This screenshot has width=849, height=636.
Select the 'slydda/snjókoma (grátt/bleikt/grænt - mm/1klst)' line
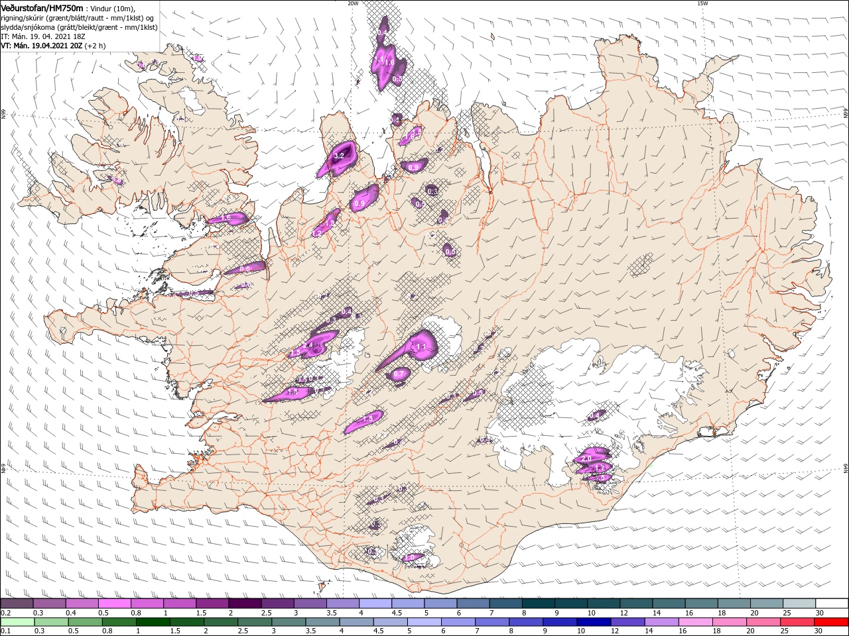coord(79,27)
